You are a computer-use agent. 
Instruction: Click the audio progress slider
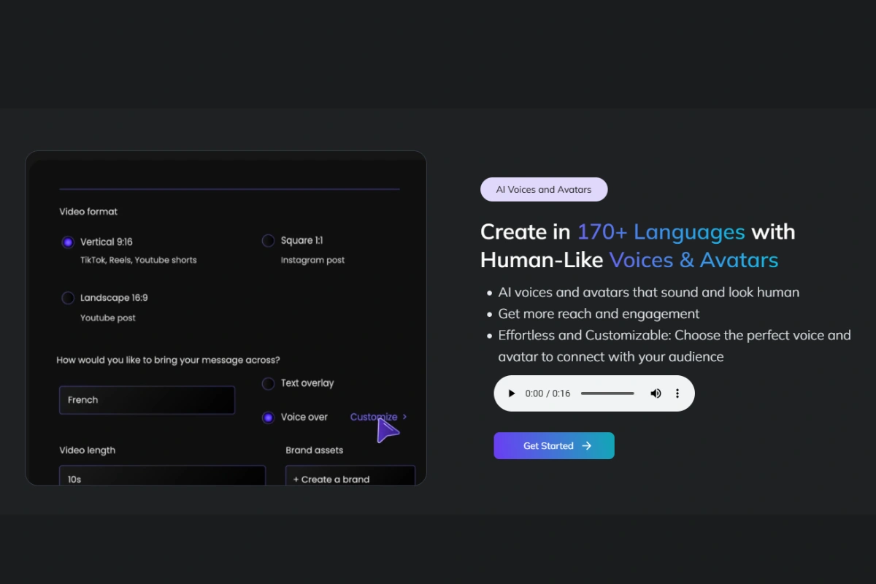tap(607, 393)
